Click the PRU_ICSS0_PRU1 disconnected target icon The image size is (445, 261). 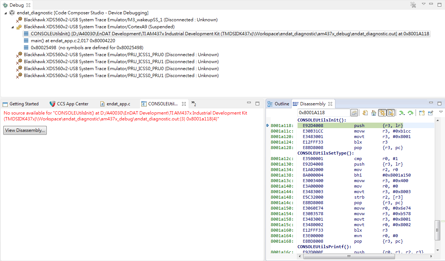(x=19, y=76)
